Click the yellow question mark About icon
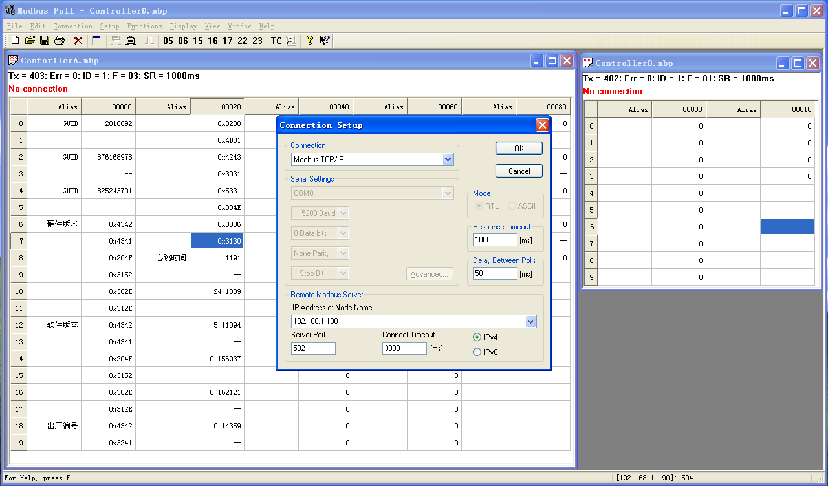 tap(310, 41)
